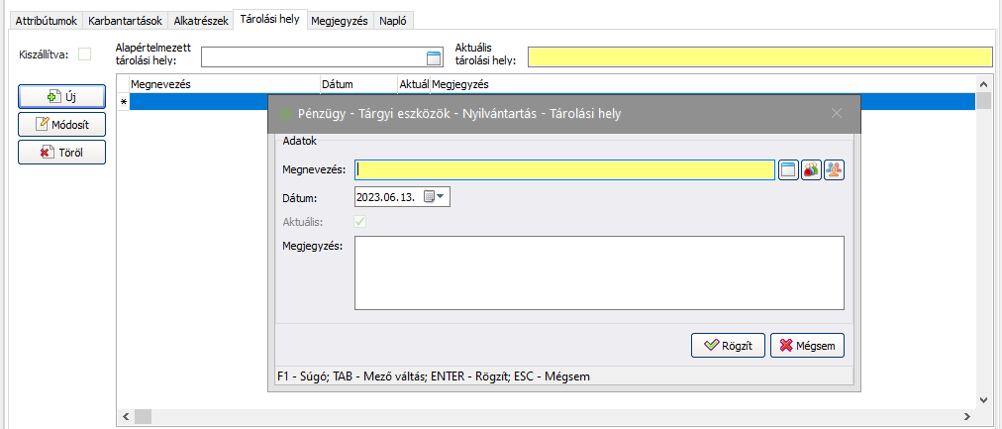The height and width of the screenshot is (429, 1002).
Task: Select the Alkatrészek tab
Action: [x=200, y=20]
